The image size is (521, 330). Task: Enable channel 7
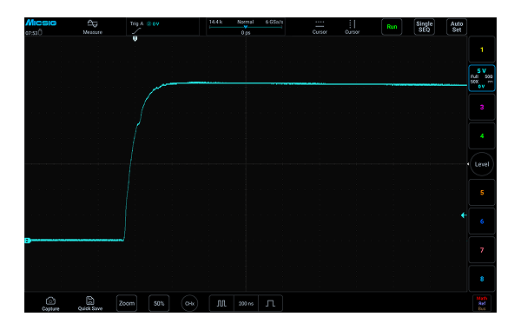[482, 250]
